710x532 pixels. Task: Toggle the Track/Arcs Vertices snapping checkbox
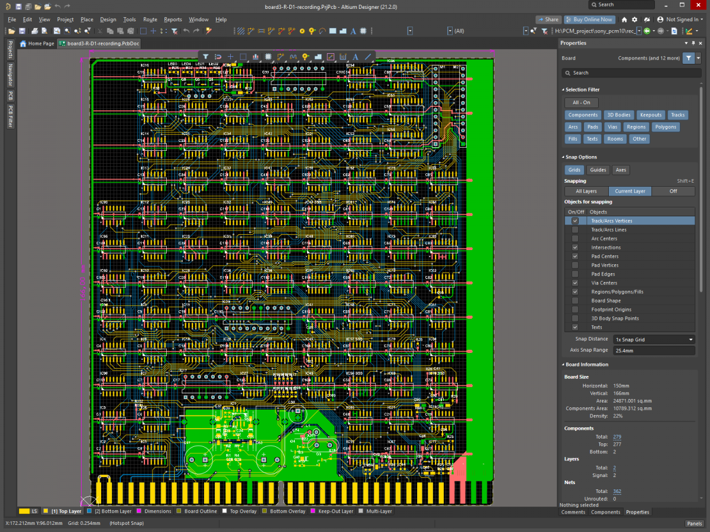(575, 221)
